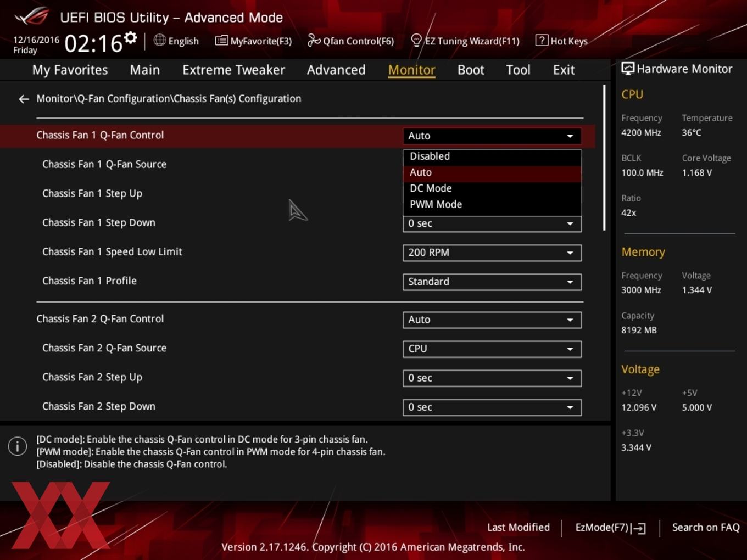
Task: Select the Chassis Fan 1 Step Down label
Action: pyautogui.click(x=99, y=222)
